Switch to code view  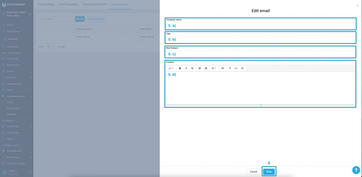click(x=236, y=68)
